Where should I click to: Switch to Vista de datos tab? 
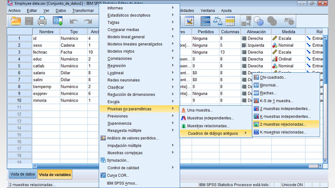click(23, 174)
